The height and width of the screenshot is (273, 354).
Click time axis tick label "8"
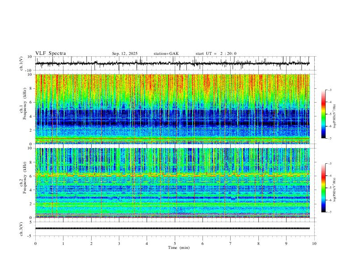point(258,244)
